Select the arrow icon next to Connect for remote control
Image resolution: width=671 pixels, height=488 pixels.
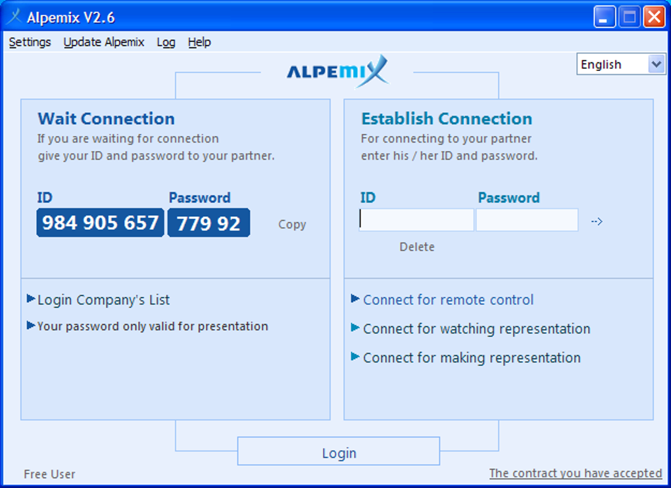356,300
